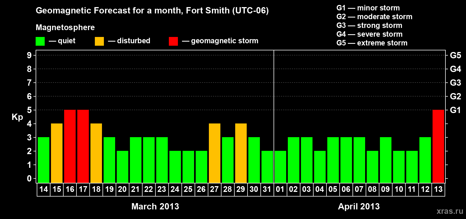
Task: Click date label 23 on the axis
Action: 162,189
